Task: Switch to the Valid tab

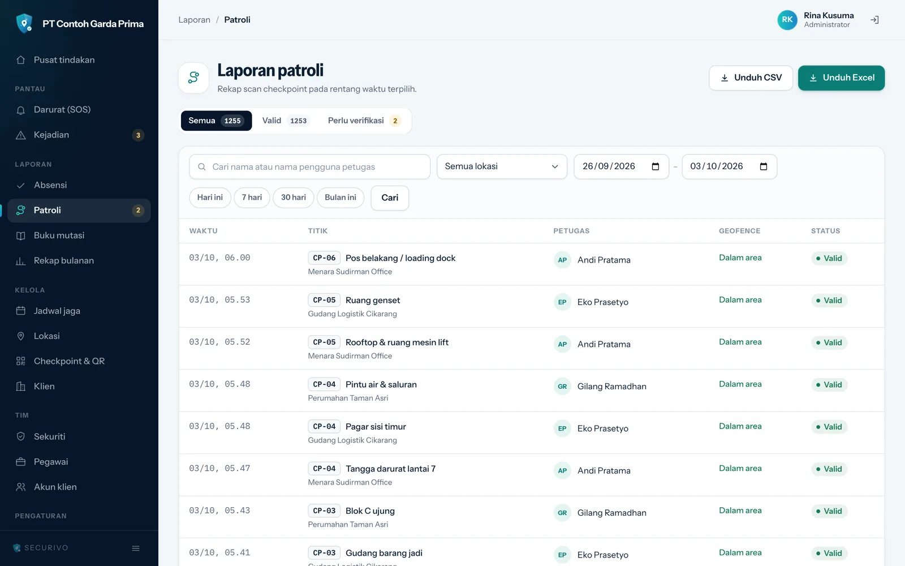Action: point(285,121)
